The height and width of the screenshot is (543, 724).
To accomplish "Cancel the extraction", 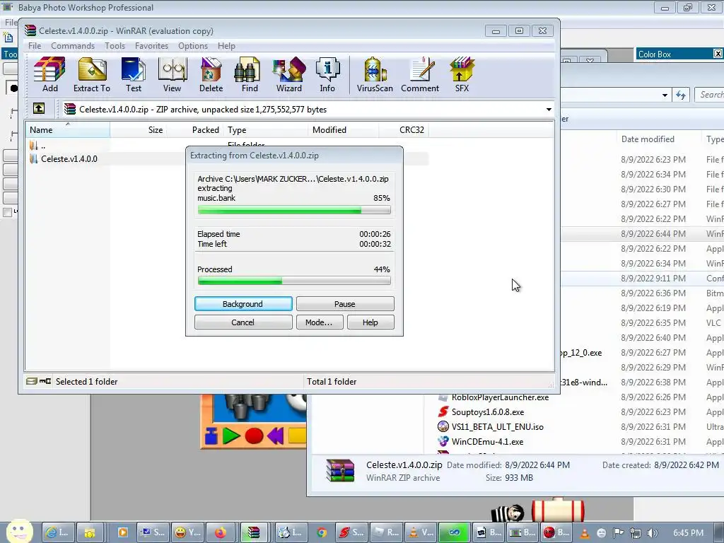I will pos(243,322).
